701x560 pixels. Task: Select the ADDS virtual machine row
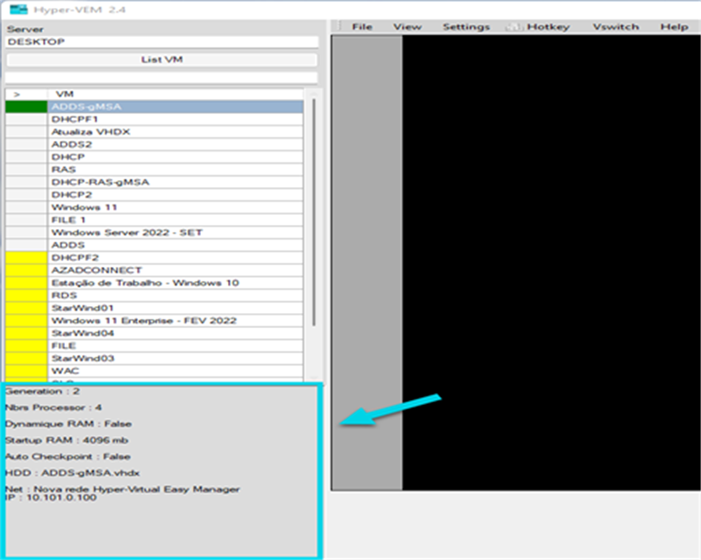click(x=175, y=245)
